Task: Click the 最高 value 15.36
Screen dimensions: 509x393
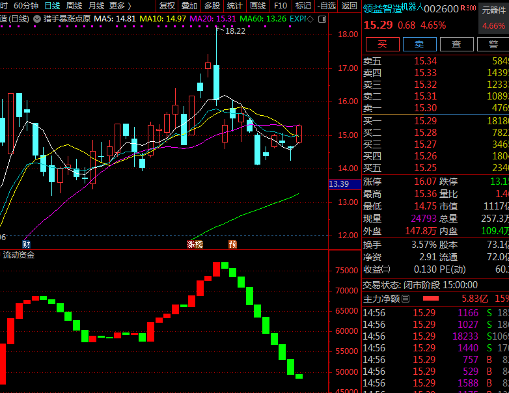Action: pyautogui.click(x=425, y=194)
